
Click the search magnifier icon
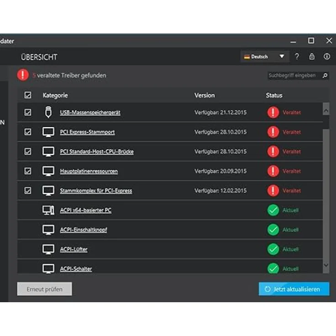click(325, 75)
